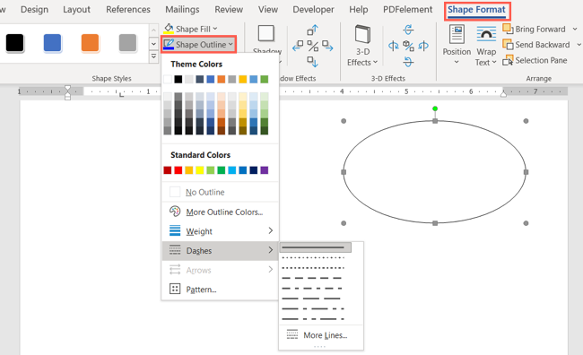The height and width of the screenshot is (355, 583).
Task: Click the Weight lines icon
Action: (x=175, y=231)
